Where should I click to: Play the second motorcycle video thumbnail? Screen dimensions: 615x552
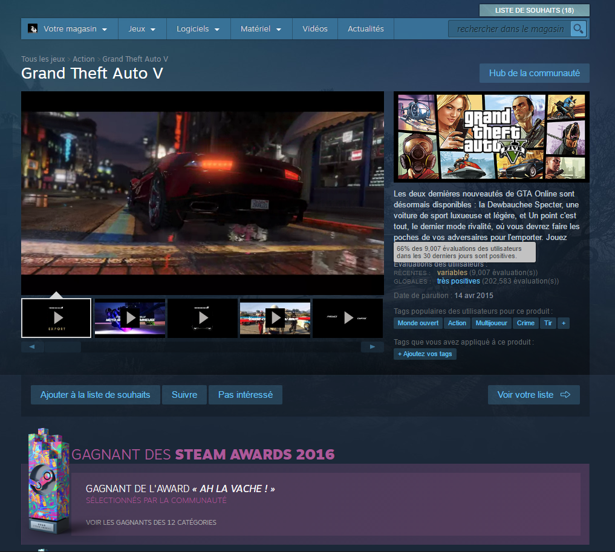click(130, 318)
